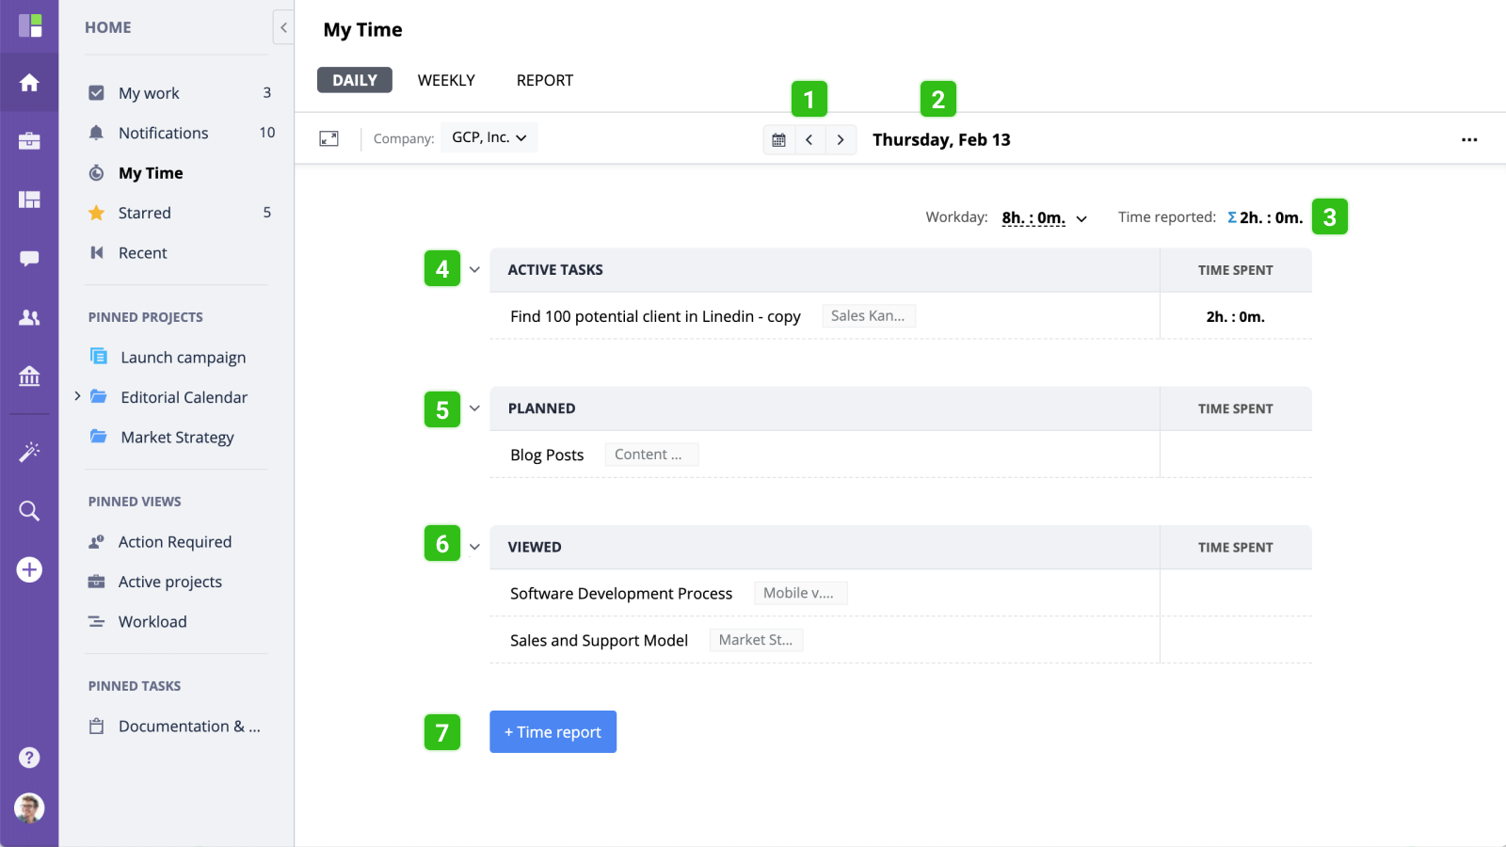Open the Boards layout icon in rail
Viewport: 1506px width, 847px height.
pyautogui.click(x=29, y=200)
